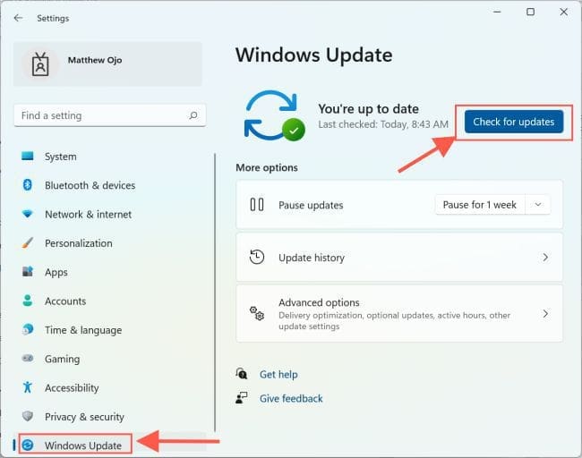This screenshot has width=582, height=458.
Task: Click the Give feedback link
Action: (x=290, y=398)
